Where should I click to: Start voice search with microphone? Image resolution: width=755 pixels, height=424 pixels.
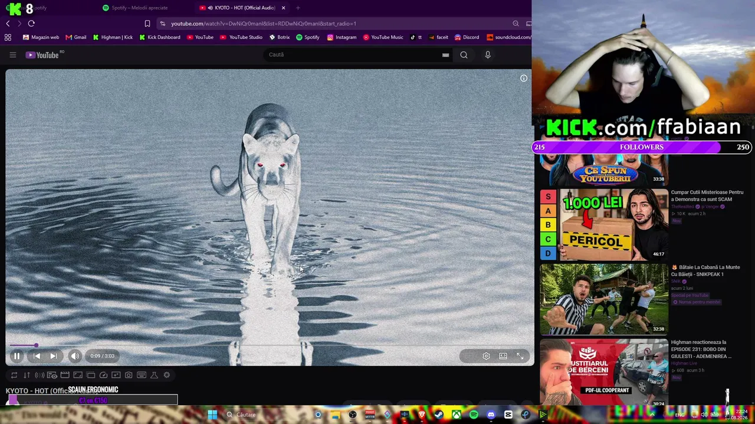[x=488, y=55]
